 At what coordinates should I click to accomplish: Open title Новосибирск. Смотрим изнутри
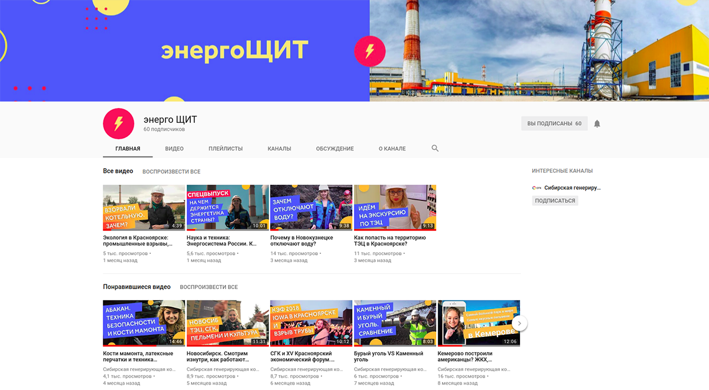(217, 356)
